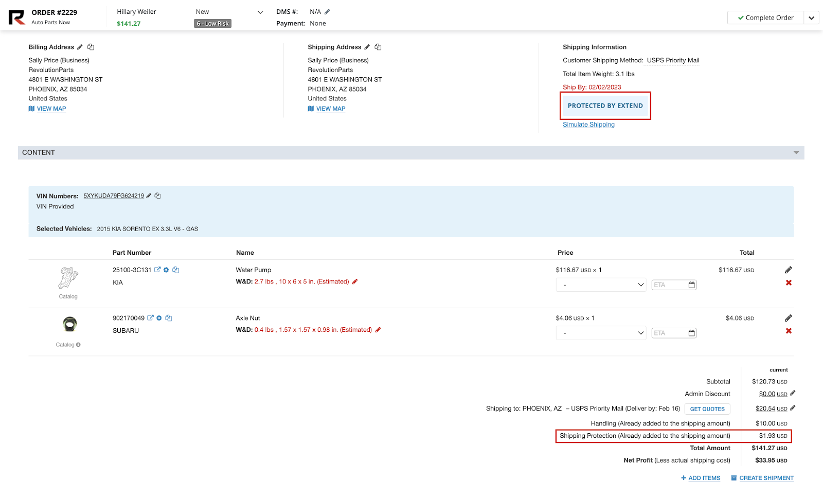This screenshot has width=823, height=497.
Task: Click customer name Hillary Weiler
Action: 136,12
